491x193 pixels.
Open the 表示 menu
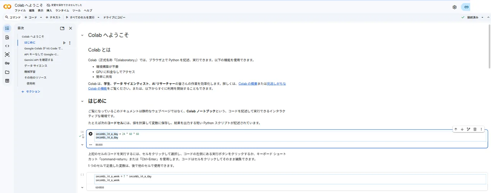pyautogui.click(x=41, y=10)
